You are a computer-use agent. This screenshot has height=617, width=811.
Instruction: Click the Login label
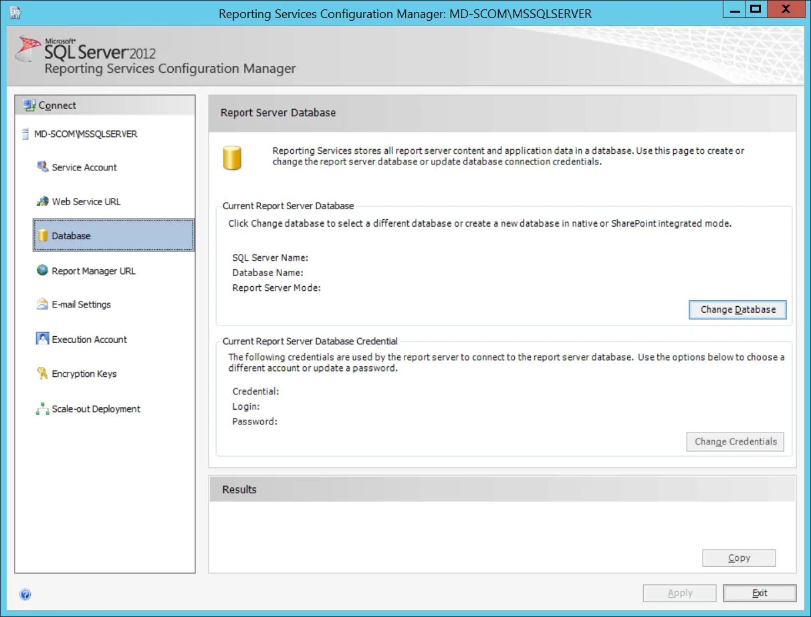click(x=246, y=406)
